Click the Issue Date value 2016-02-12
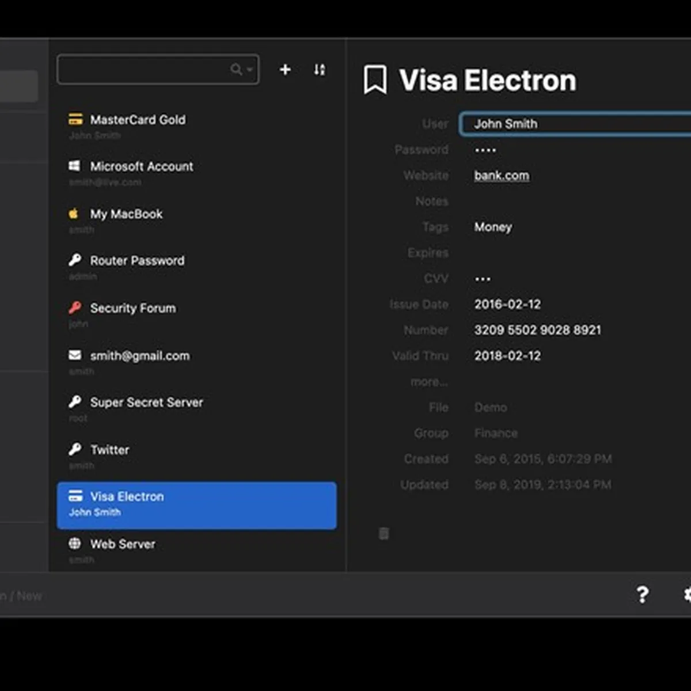691x691 pixels. (x=507, y=304)
